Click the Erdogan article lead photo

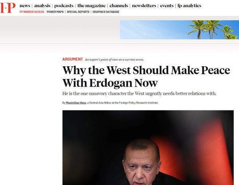(x=148, y=148)
